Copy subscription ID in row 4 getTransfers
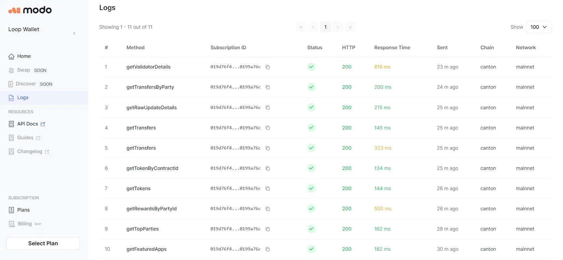563x260 pixels. point(268,128)
